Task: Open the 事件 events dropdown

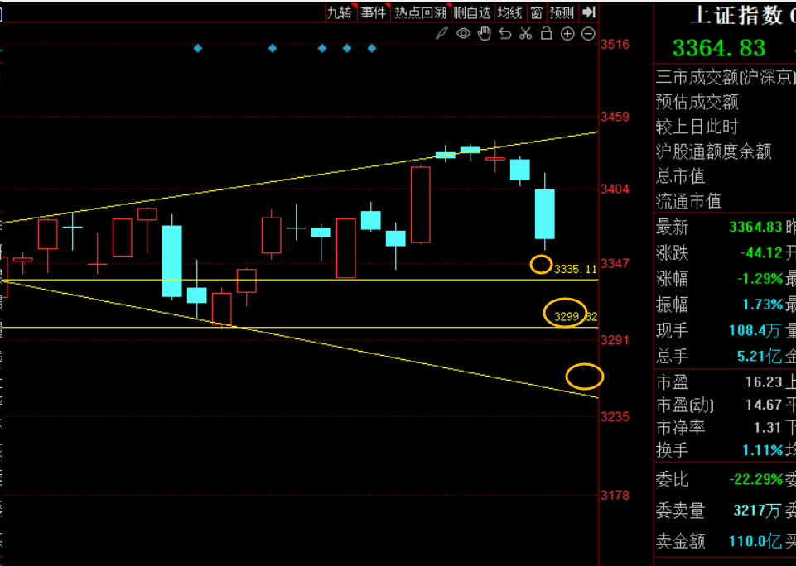Action: click(374, 12)
